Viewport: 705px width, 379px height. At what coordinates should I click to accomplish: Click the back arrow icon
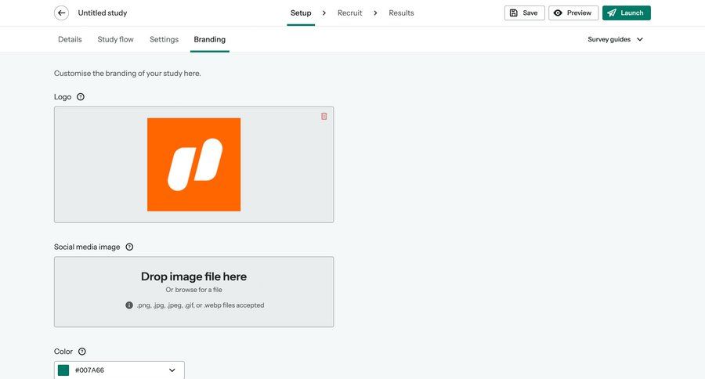61,13
